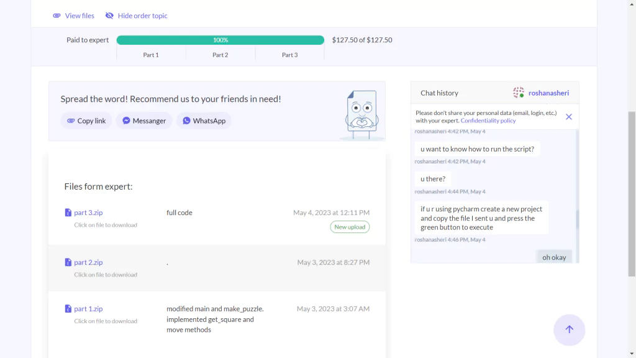
Task: Click the chat history scrollbar
Action: pyautogui.click(x=577, y=219)
